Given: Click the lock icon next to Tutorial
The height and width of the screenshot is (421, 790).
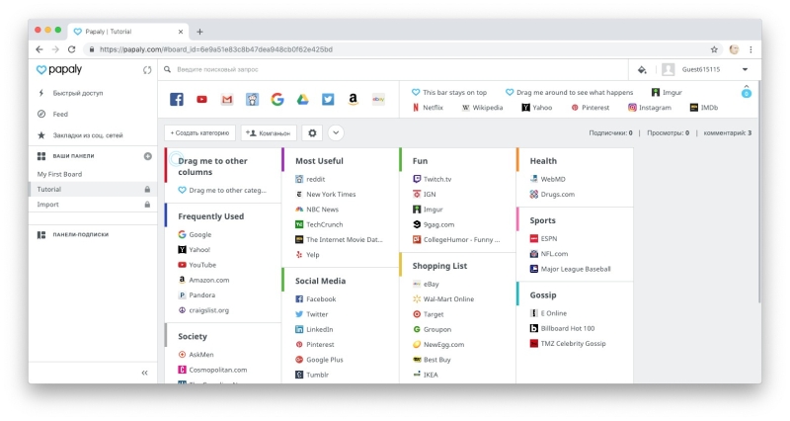Looking at the screenshot, I should point(147,189).
